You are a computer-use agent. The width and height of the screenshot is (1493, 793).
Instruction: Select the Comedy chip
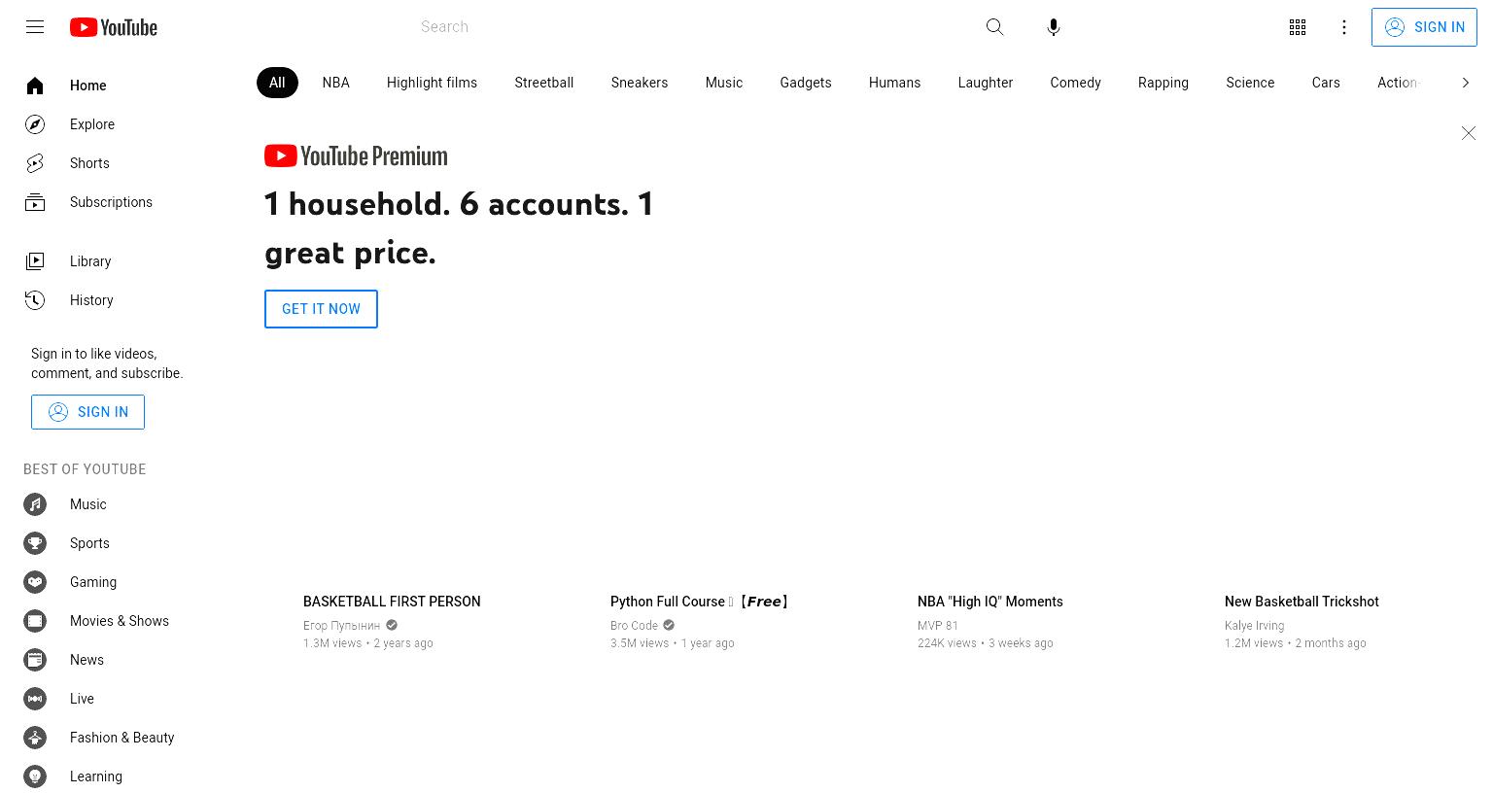point(1076,83)
